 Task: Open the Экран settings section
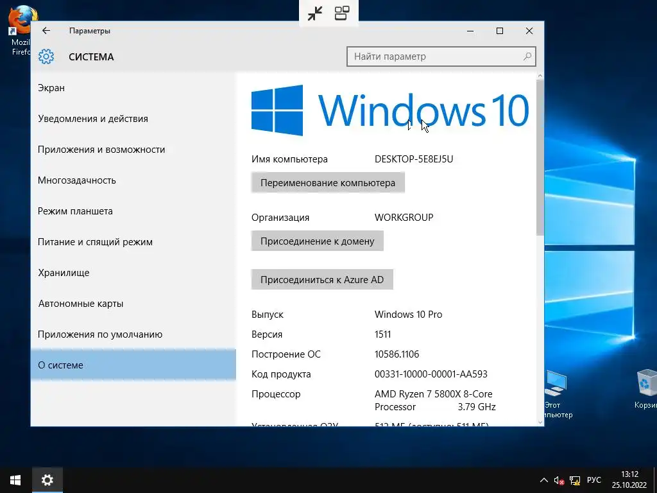tap(133, 88)
